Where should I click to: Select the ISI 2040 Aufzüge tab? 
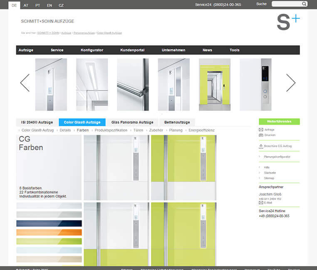[37, 122]
